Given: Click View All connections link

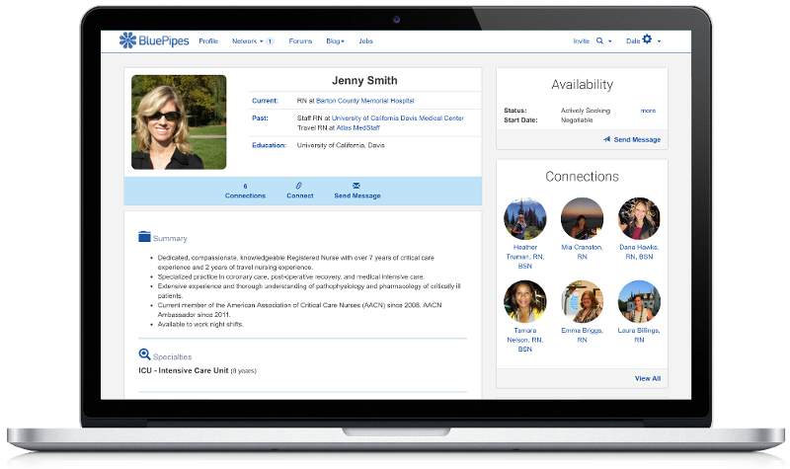Looking at the screenshot, I should click(648, 378).
